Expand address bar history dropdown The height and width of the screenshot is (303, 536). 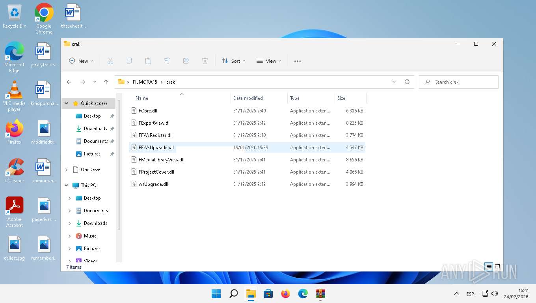coord(394,82)
